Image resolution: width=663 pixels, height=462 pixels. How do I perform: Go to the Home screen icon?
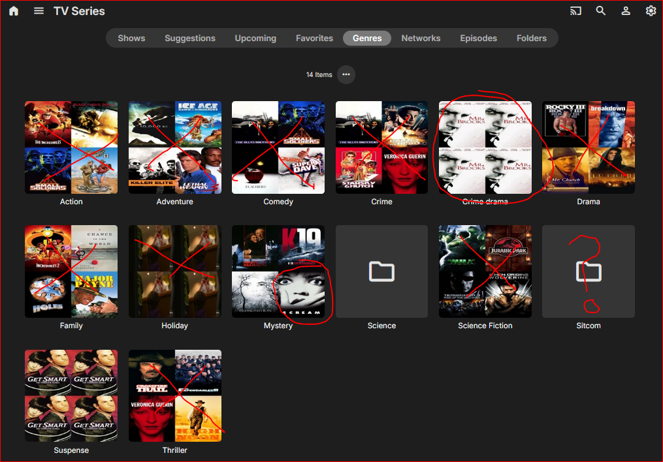click(14, 11)
